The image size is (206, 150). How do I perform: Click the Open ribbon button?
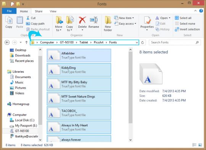tap(163, 18)
